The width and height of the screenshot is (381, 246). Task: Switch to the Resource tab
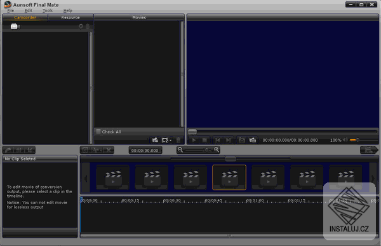click(x=70, y=18)
